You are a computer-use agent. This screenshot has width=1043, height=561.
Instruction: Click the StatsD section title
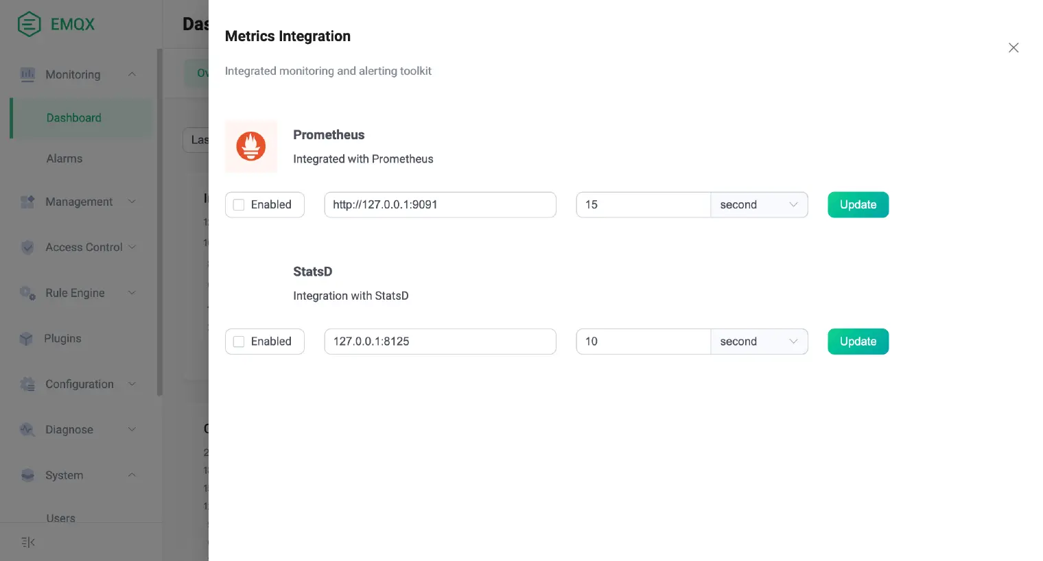(312, 272)
